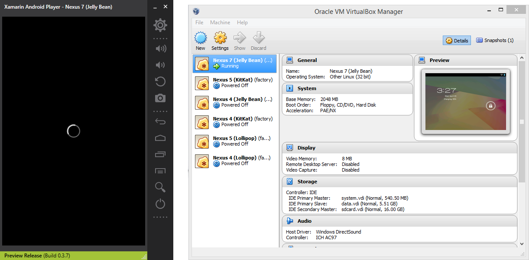Click the System section header
This screenshot has height=260, width=529.
347,88
